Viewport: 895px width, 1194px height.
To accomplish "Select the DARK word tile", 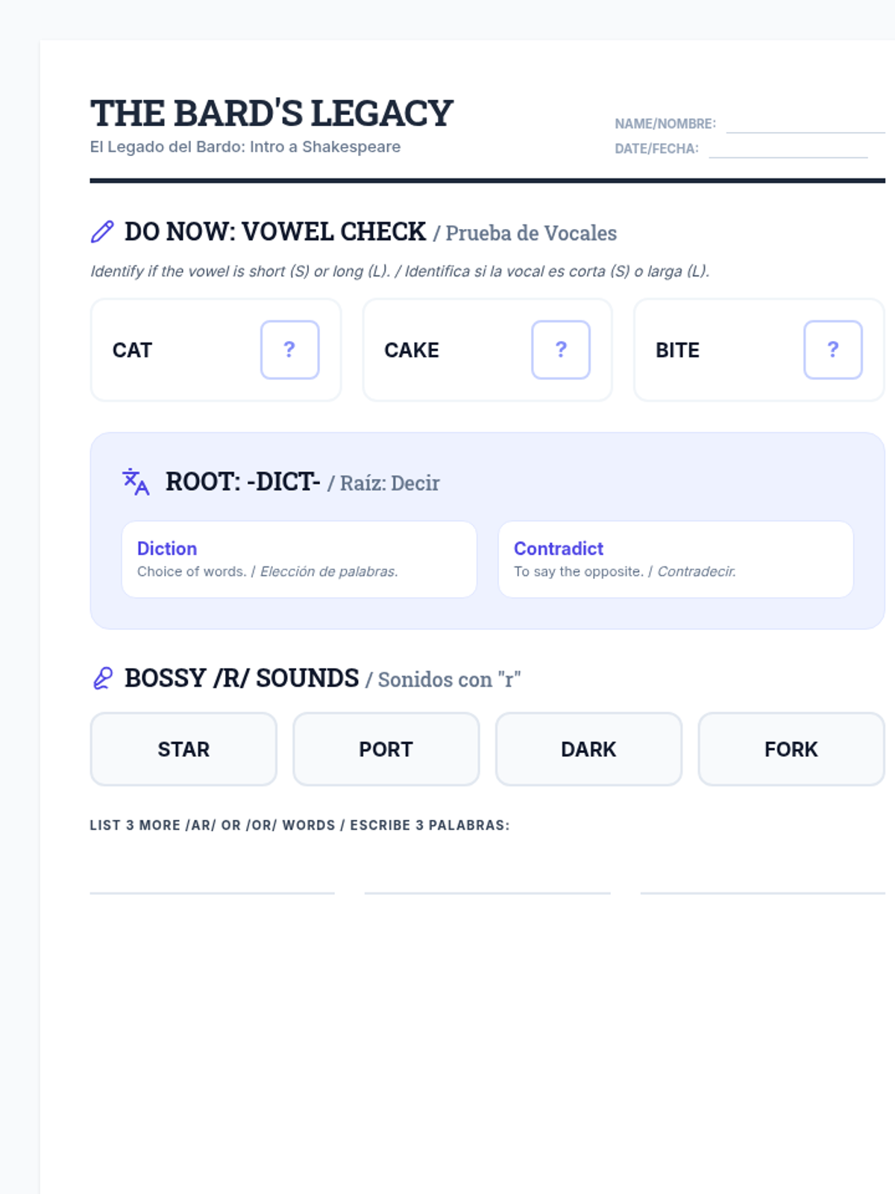I will tap(588, 748).
